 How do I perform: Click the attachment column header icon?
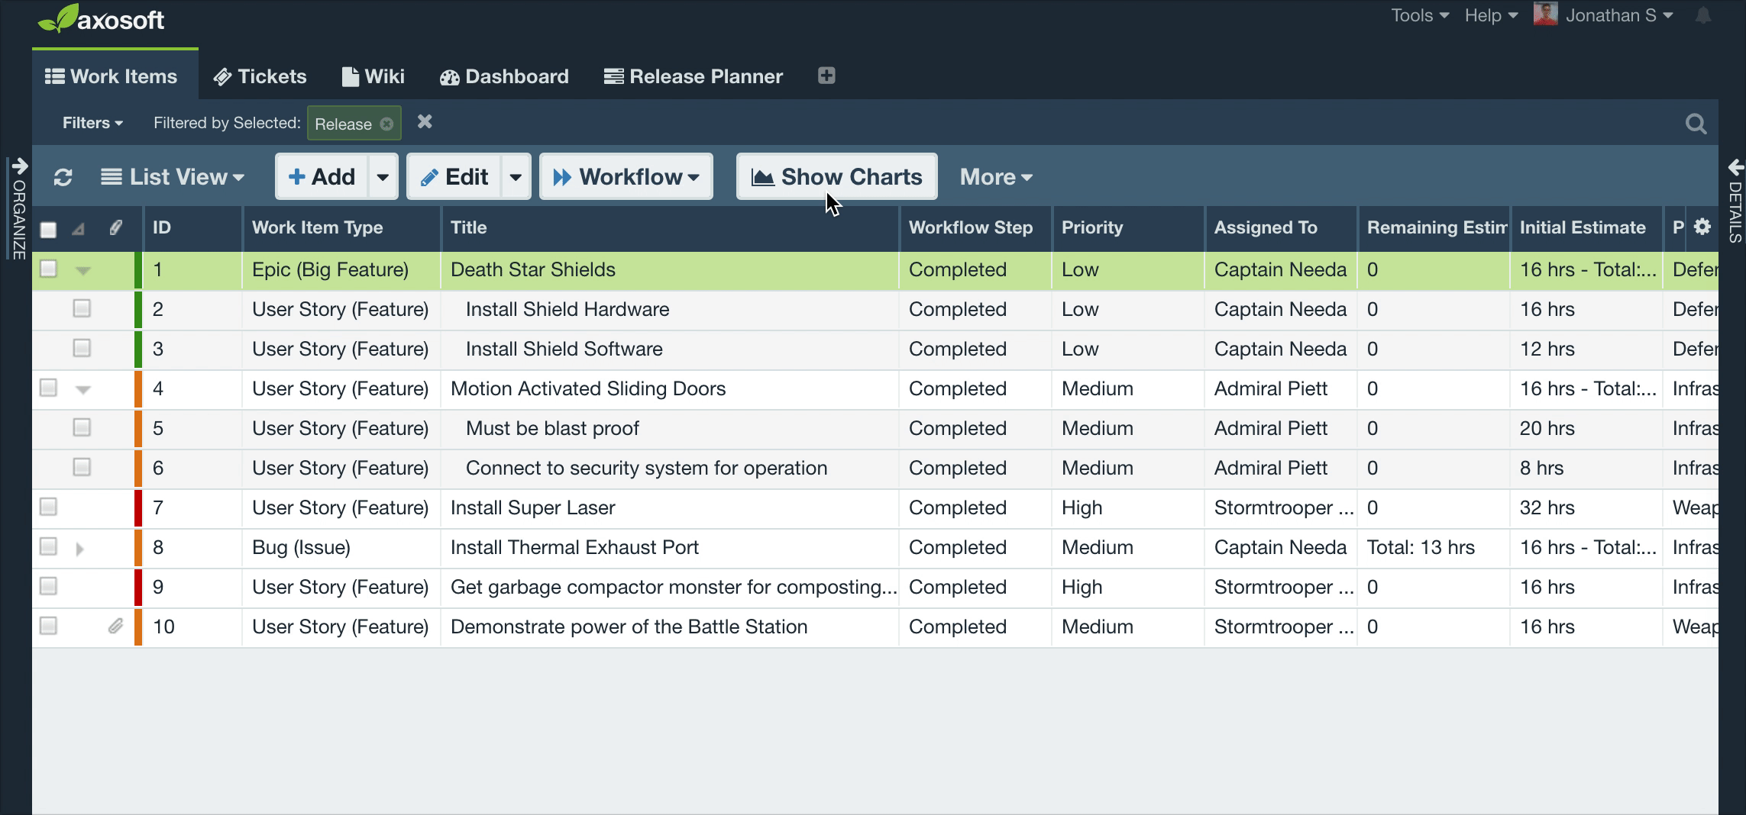(115, 227)
